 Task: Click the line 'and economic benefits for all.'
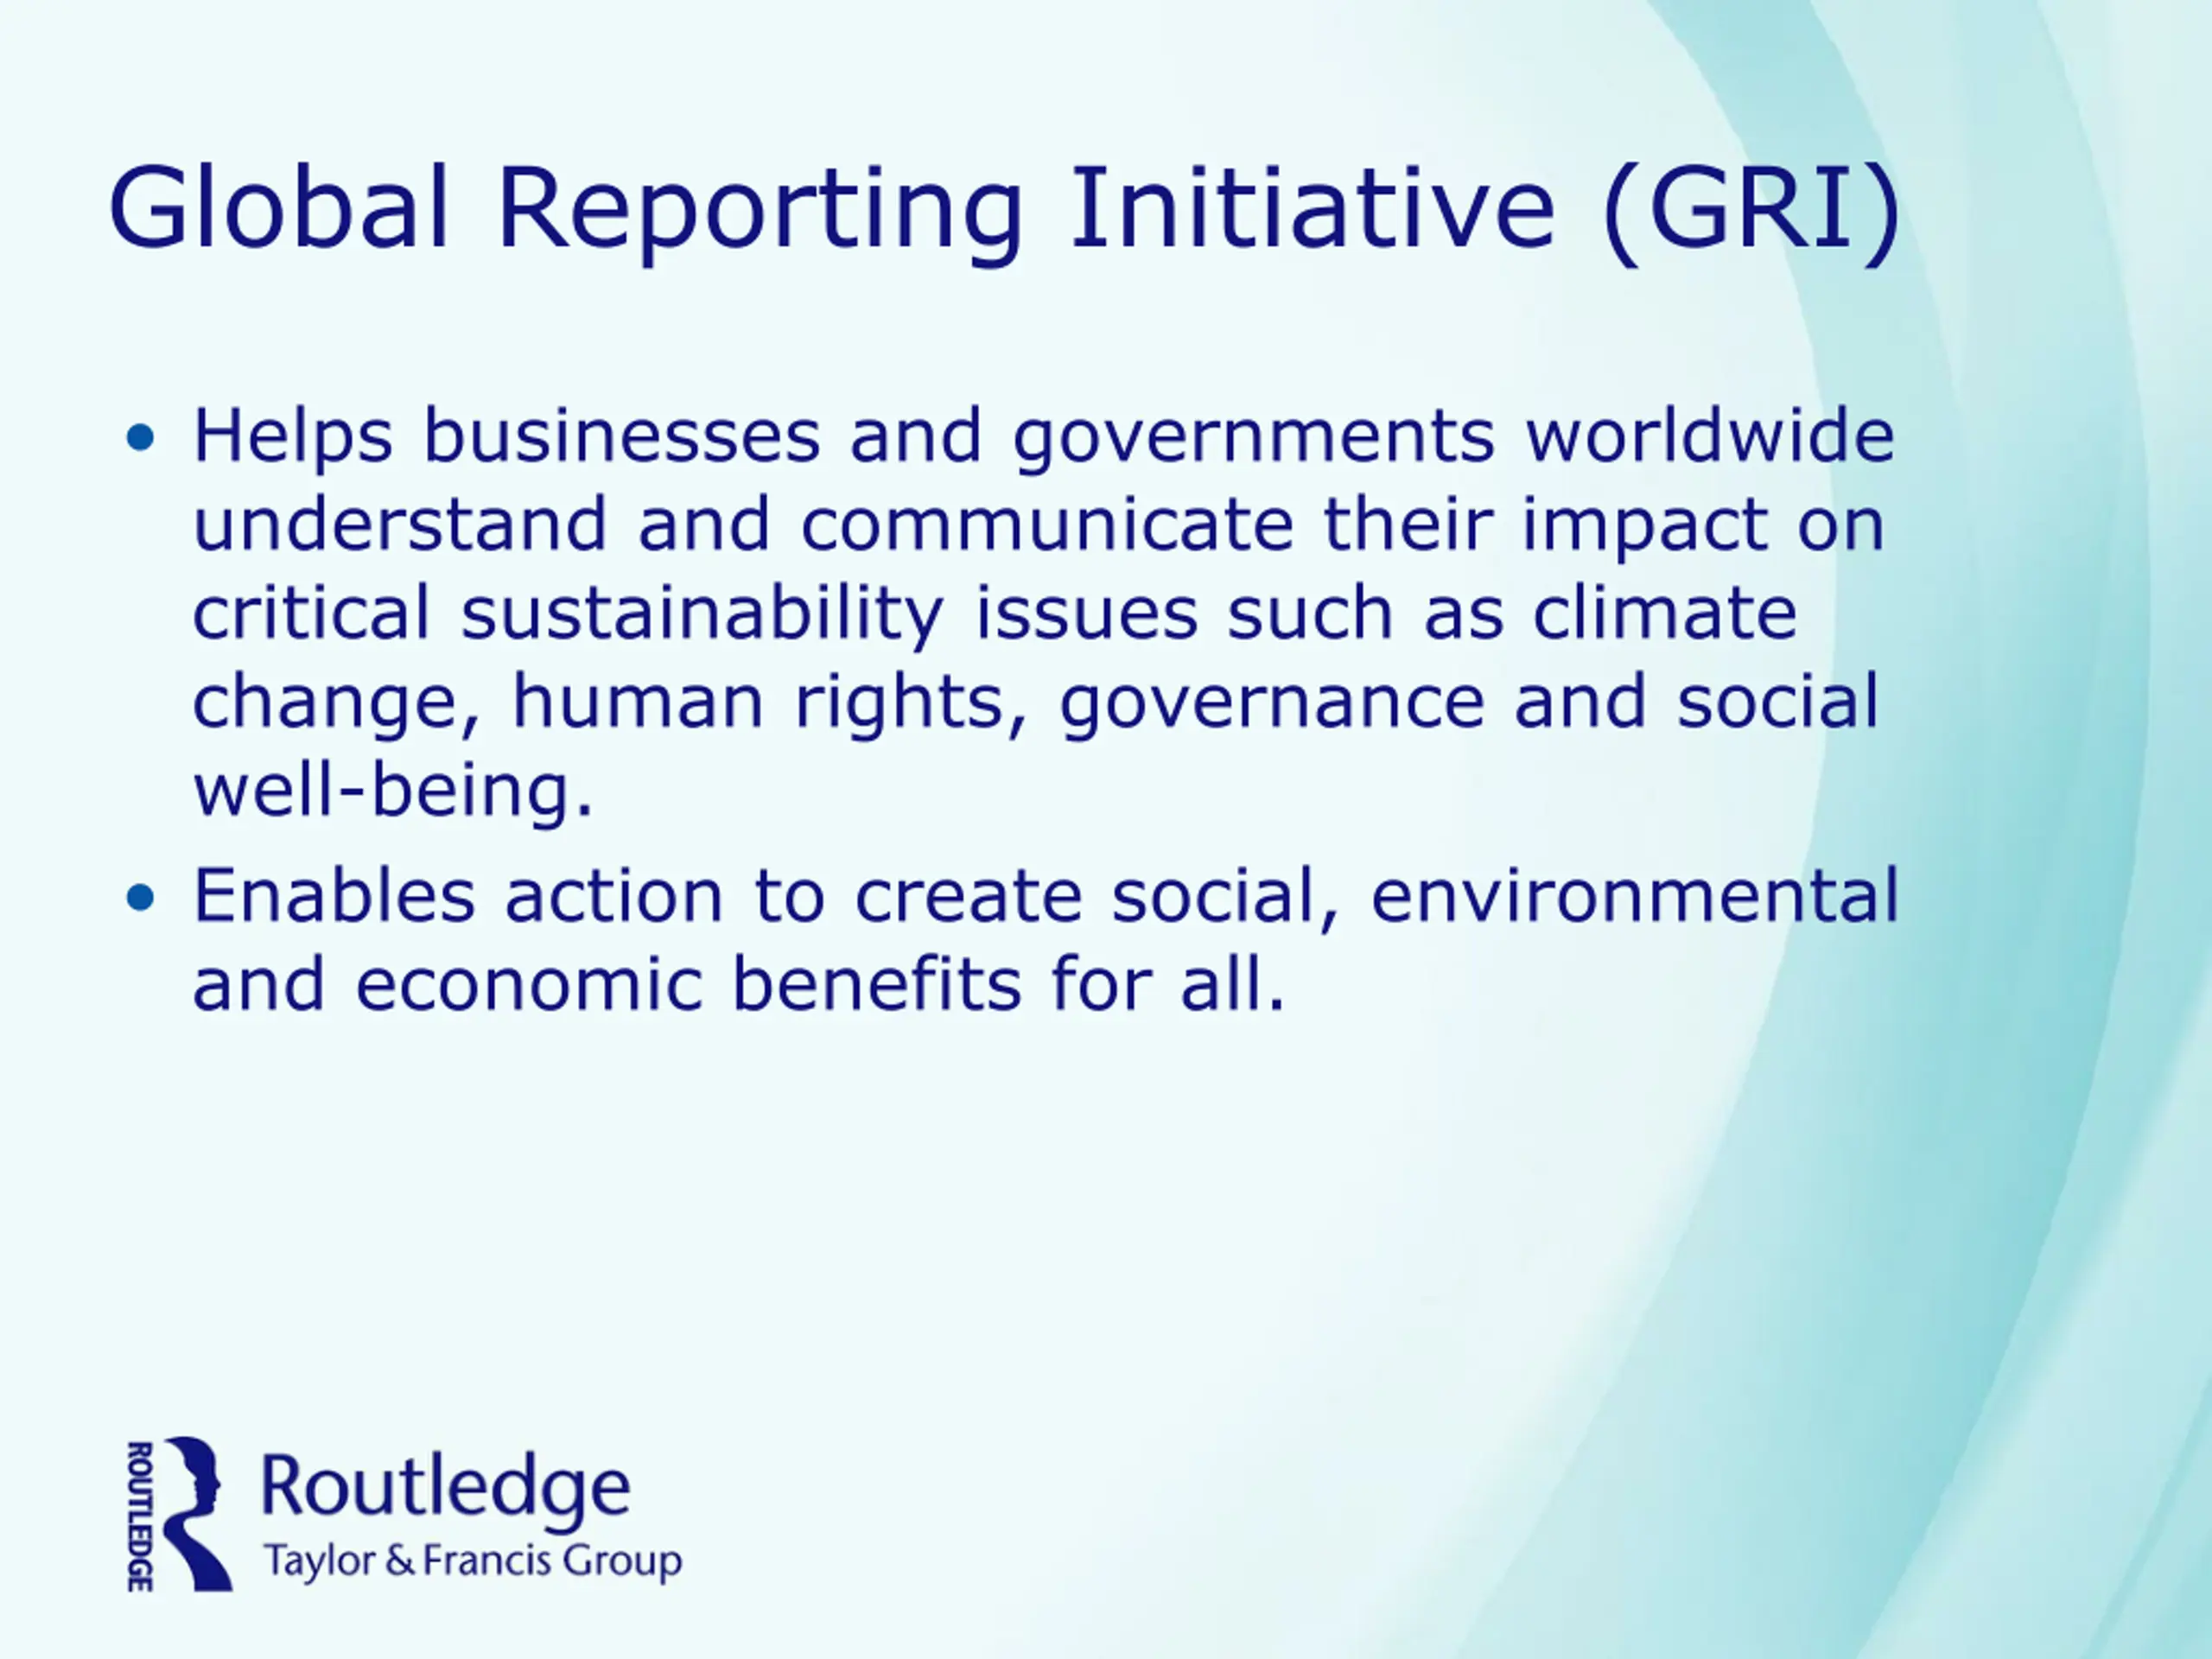tap(738, 983)
